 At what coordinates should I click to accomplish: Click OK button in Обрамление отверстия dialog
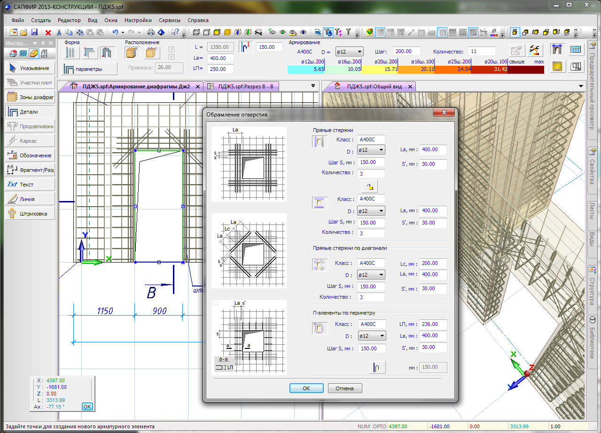[306, 388]
